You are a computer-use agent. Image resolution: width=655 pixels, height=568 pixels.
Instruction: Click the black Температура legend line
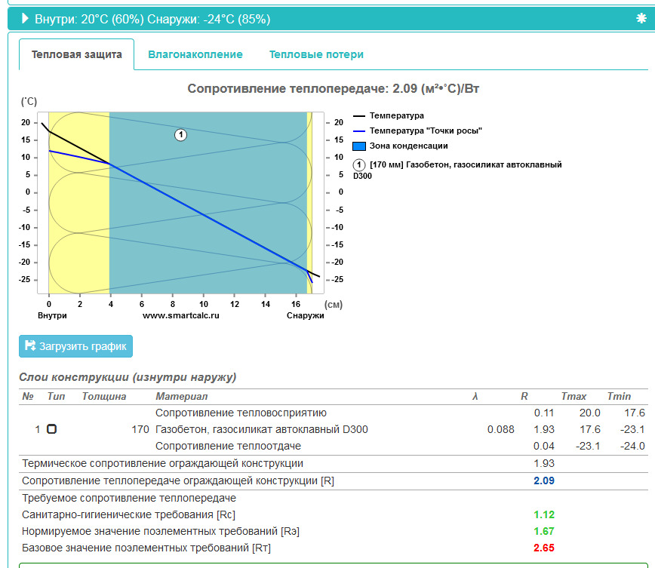(x=359, y=115)
